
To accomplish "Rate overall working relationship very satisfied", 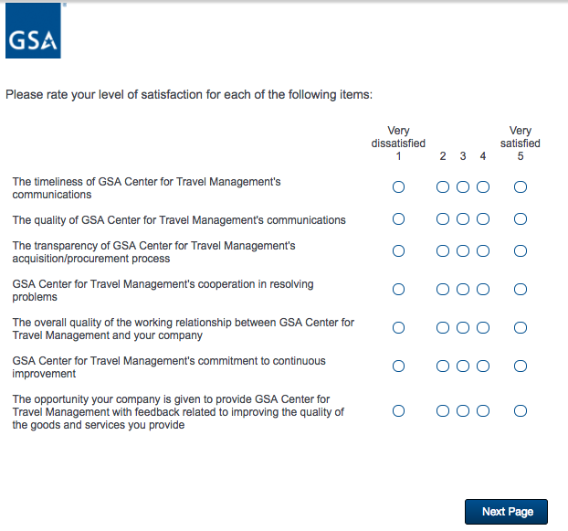I will tap(521, 328).
